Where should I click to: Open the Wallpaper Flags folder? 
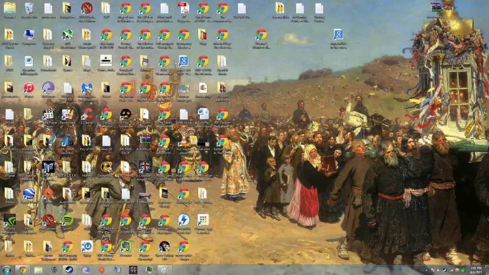point(29,145)
